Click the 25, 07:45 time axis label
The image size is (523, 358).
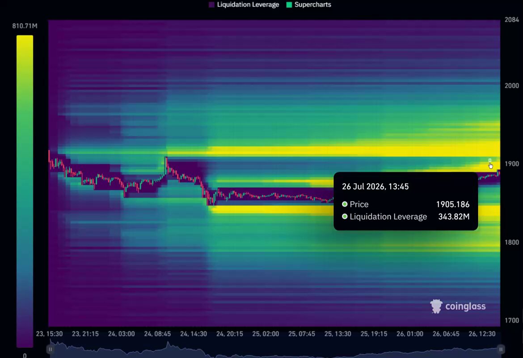[302, 334]
